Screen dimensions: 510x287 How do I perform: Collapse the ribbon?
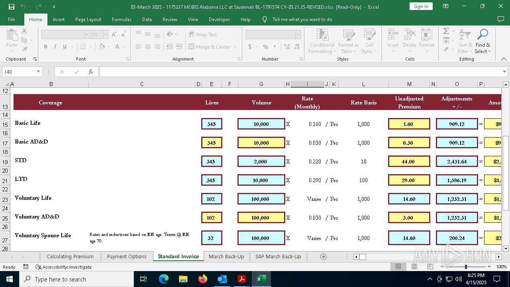coord(504,59)
